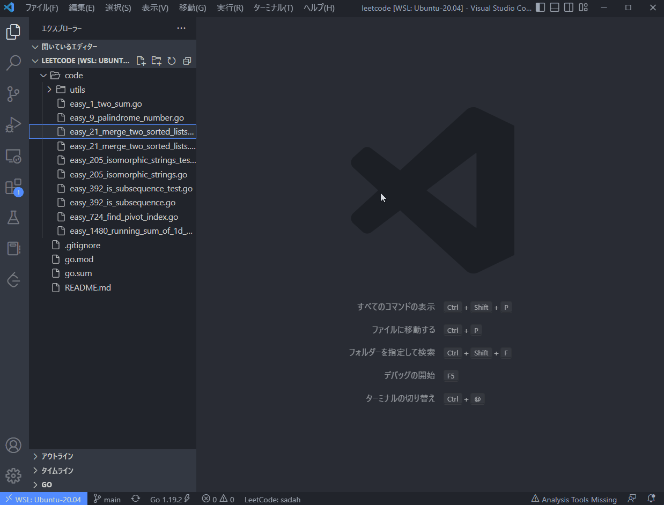Open the Run and Debug view
664x505 pixels.
13,124
